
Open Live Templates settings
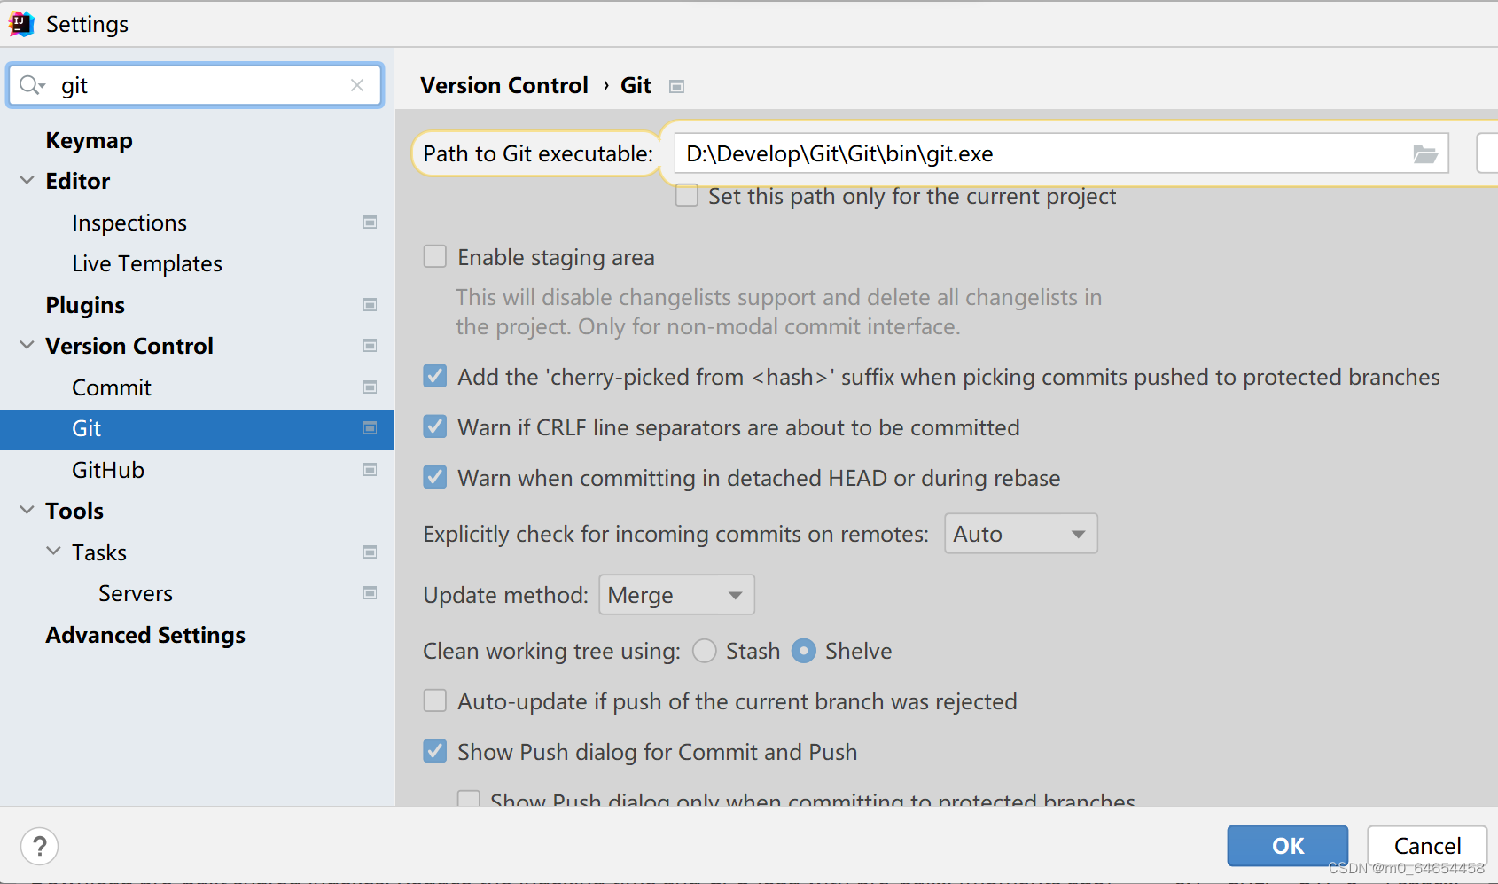(x=147, y=263)
